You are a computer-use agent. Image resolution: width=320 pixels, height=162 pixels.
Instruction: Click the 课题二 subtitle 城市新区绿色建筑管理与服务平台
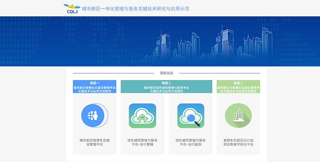(x=166, y=88)
